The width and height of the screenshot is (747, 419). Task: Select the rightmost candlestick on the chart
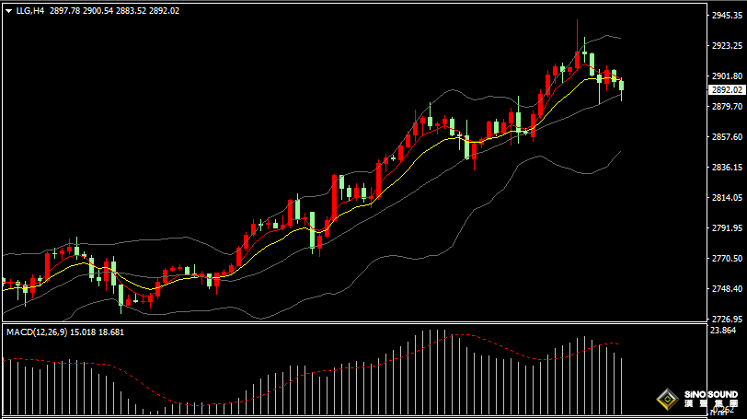(623, 87)
